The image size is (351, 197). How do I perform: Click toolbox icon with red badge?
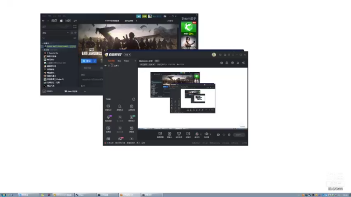120,139
